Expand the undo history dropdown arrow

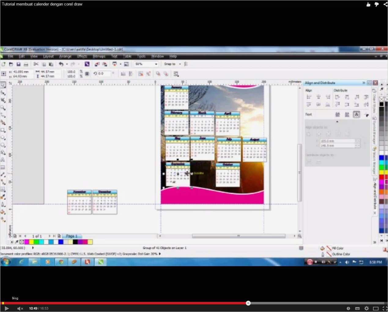click(x=67, y=64)
